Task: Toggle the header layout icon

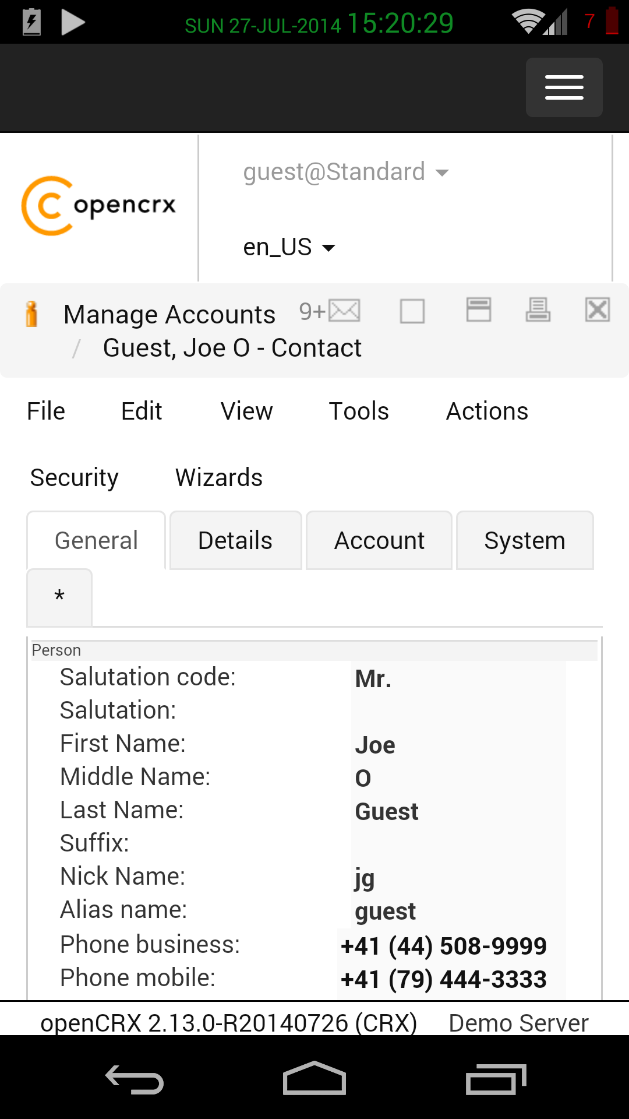Action: pos(479,309)
